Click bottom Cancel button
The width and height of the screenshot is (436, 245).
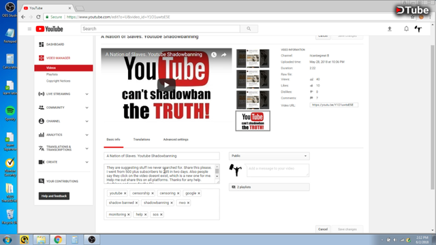pos(323,229)
